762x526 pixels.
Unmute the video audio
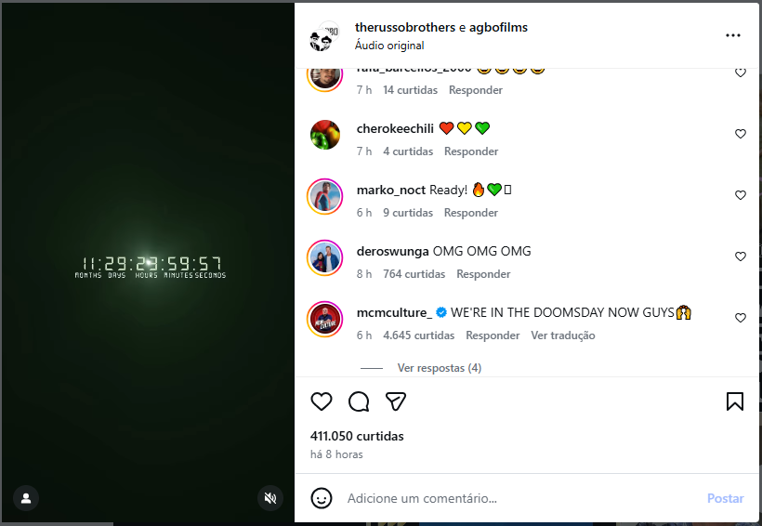[x=269, y=498]
